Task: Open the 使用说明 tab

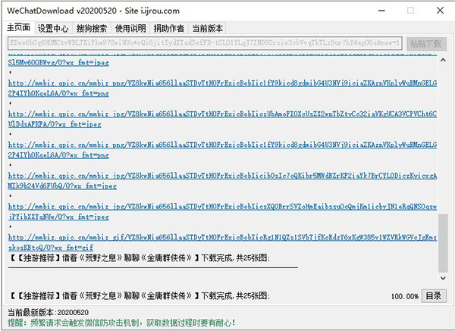Action: coord(130,29)
